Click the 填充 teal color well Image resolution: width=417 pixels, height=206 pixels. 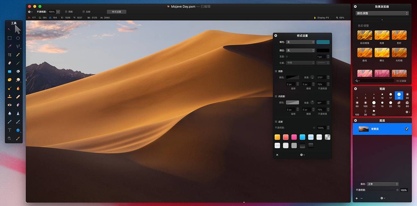pyautogui.click(x=323, y=42)
